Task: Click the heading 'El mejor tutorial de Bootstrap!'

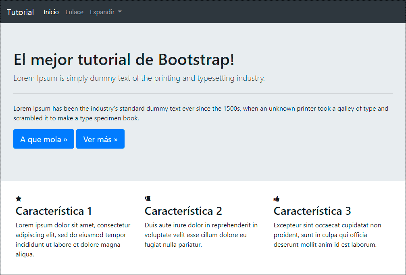Action: click(124, 59)
